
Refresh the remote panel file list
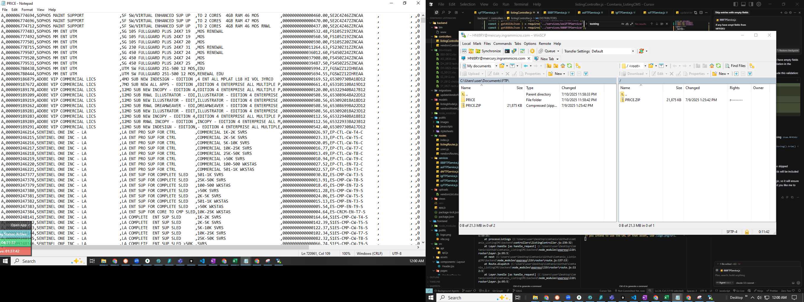[x=719, y=66]
